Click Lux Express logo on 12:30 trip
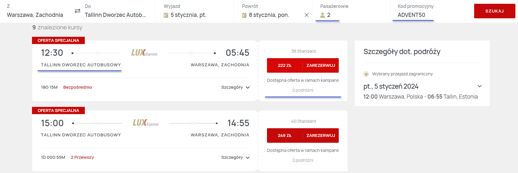The height and width of the screenshot is (173, 518). click(144, 53)
